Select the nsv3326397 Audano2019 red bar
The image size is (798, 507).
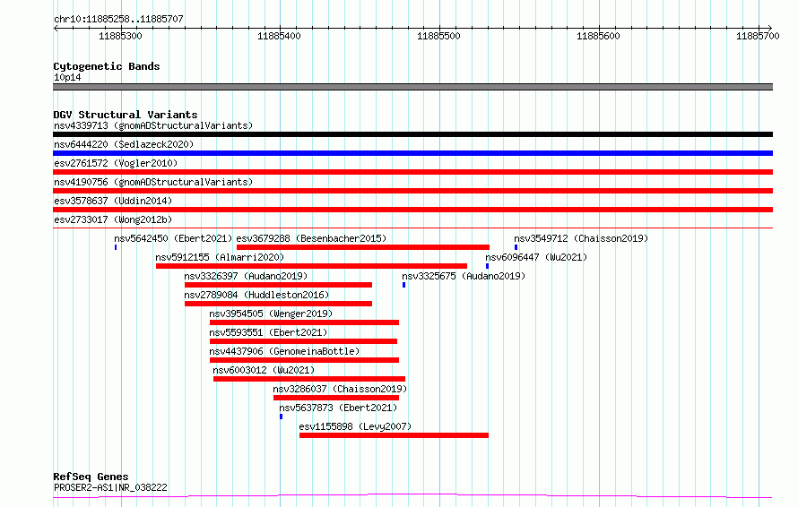click(278, 285)
